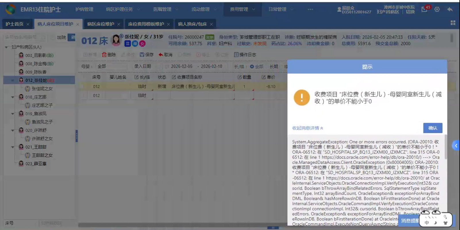Image resolution: width=460 pixels, height=230 pixels.
Task: Open the settings gear icon
Action: (x=437, y=9)
